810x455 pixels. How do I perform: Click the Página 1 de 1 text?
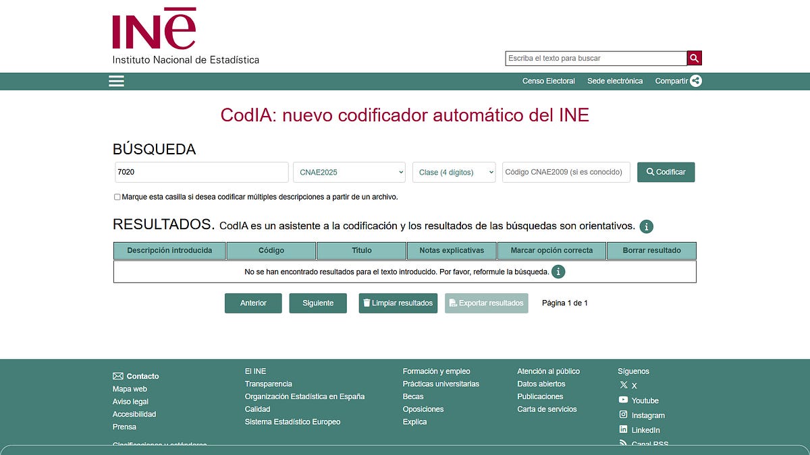tap(565, 303)
